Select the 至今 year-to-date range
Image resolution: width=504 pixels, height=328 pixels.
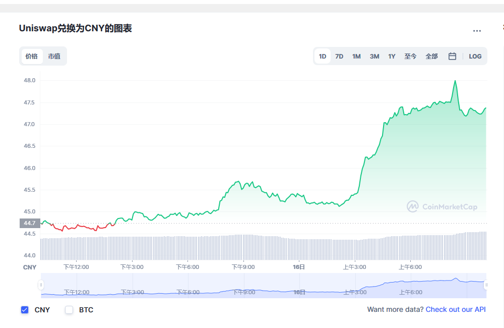click(x=410, y=57)
